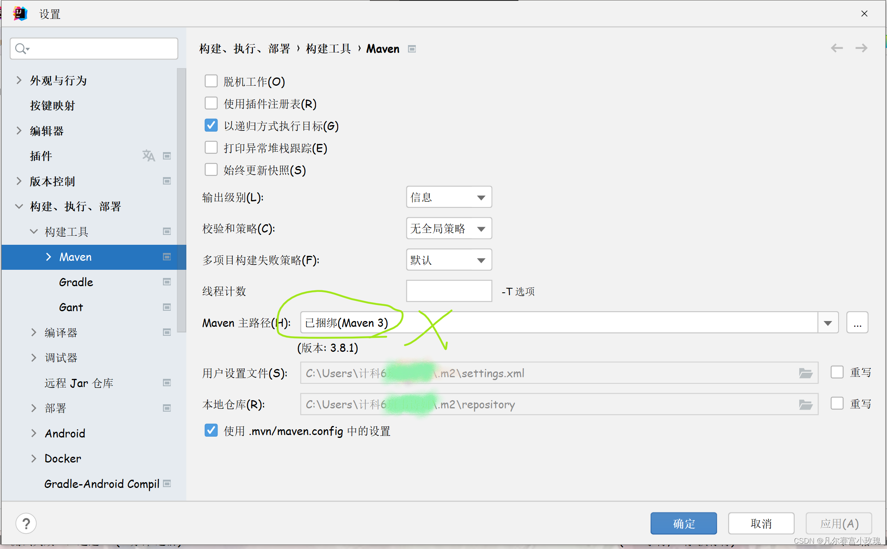The image size is (887, 549).
Task: Click folder icon in user settings file field
Action: pos(806,373)
